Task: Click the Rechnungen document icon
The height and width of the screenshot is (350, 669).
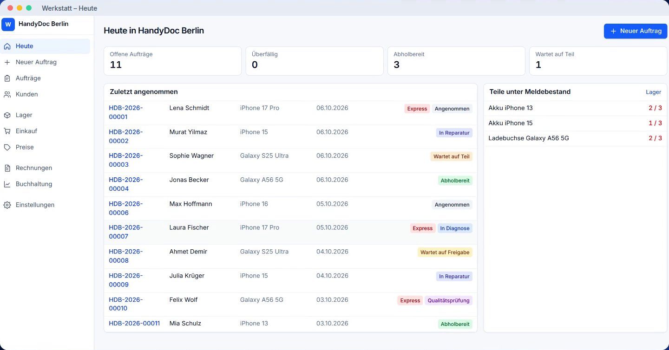Action: click(7, 168)
